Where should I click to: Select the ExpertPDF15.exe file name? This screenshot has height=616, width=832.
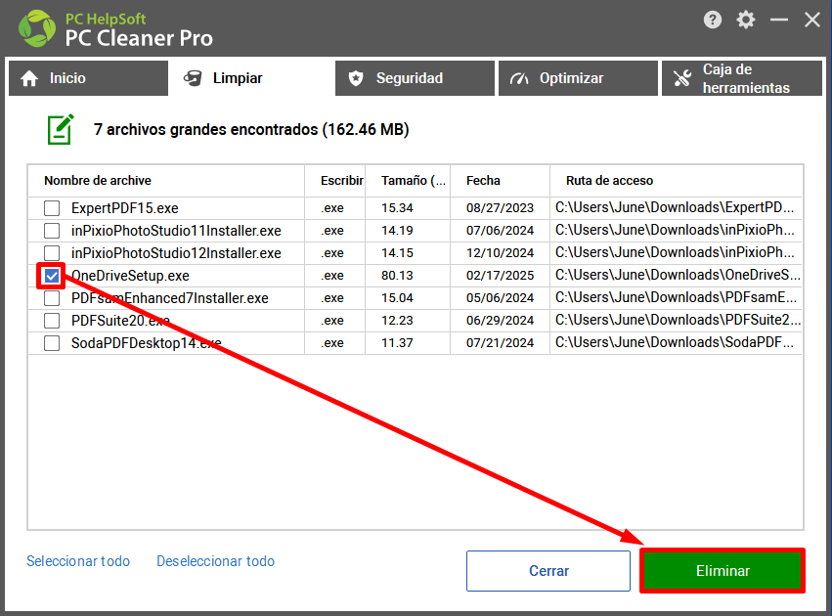click(125, 208)
